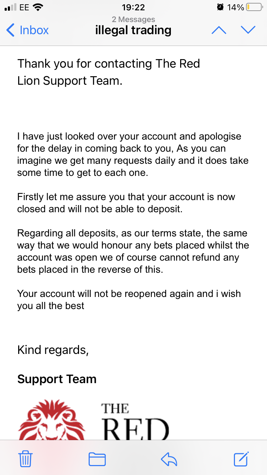Compose a new message with pencil icon
This screenshot has height=475, width=267.
(x=241, y=459)
